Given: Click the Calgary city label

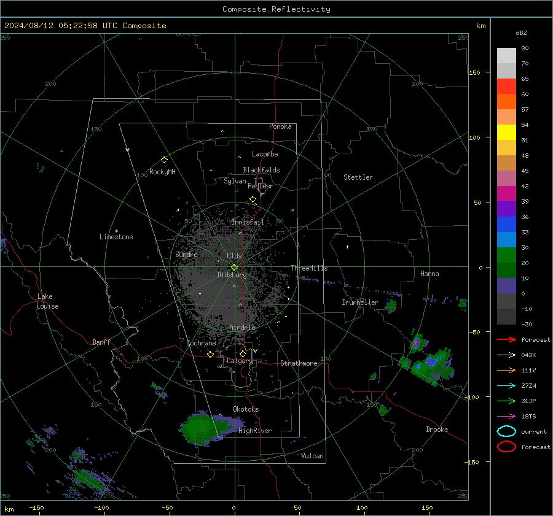Looking at the screenshot, I should (x=240, y=361).
